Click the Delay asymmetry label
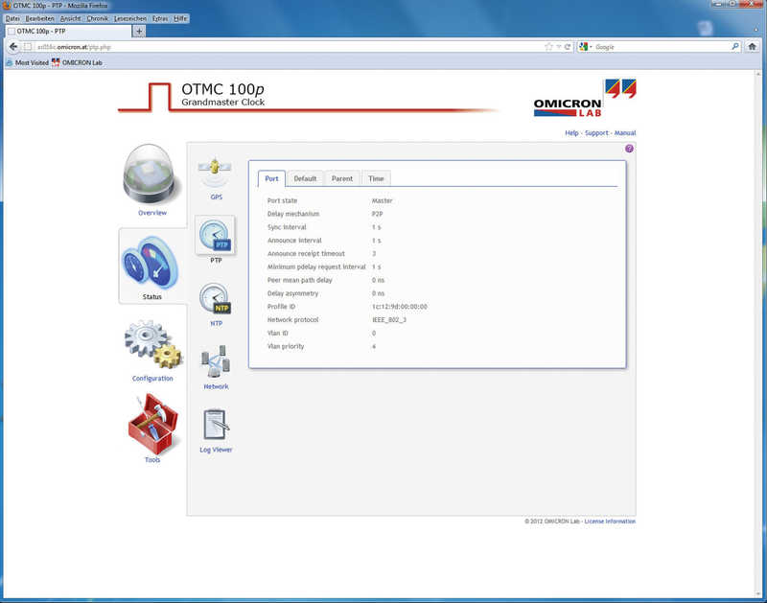The image size is (767, 603). [292, 293]
